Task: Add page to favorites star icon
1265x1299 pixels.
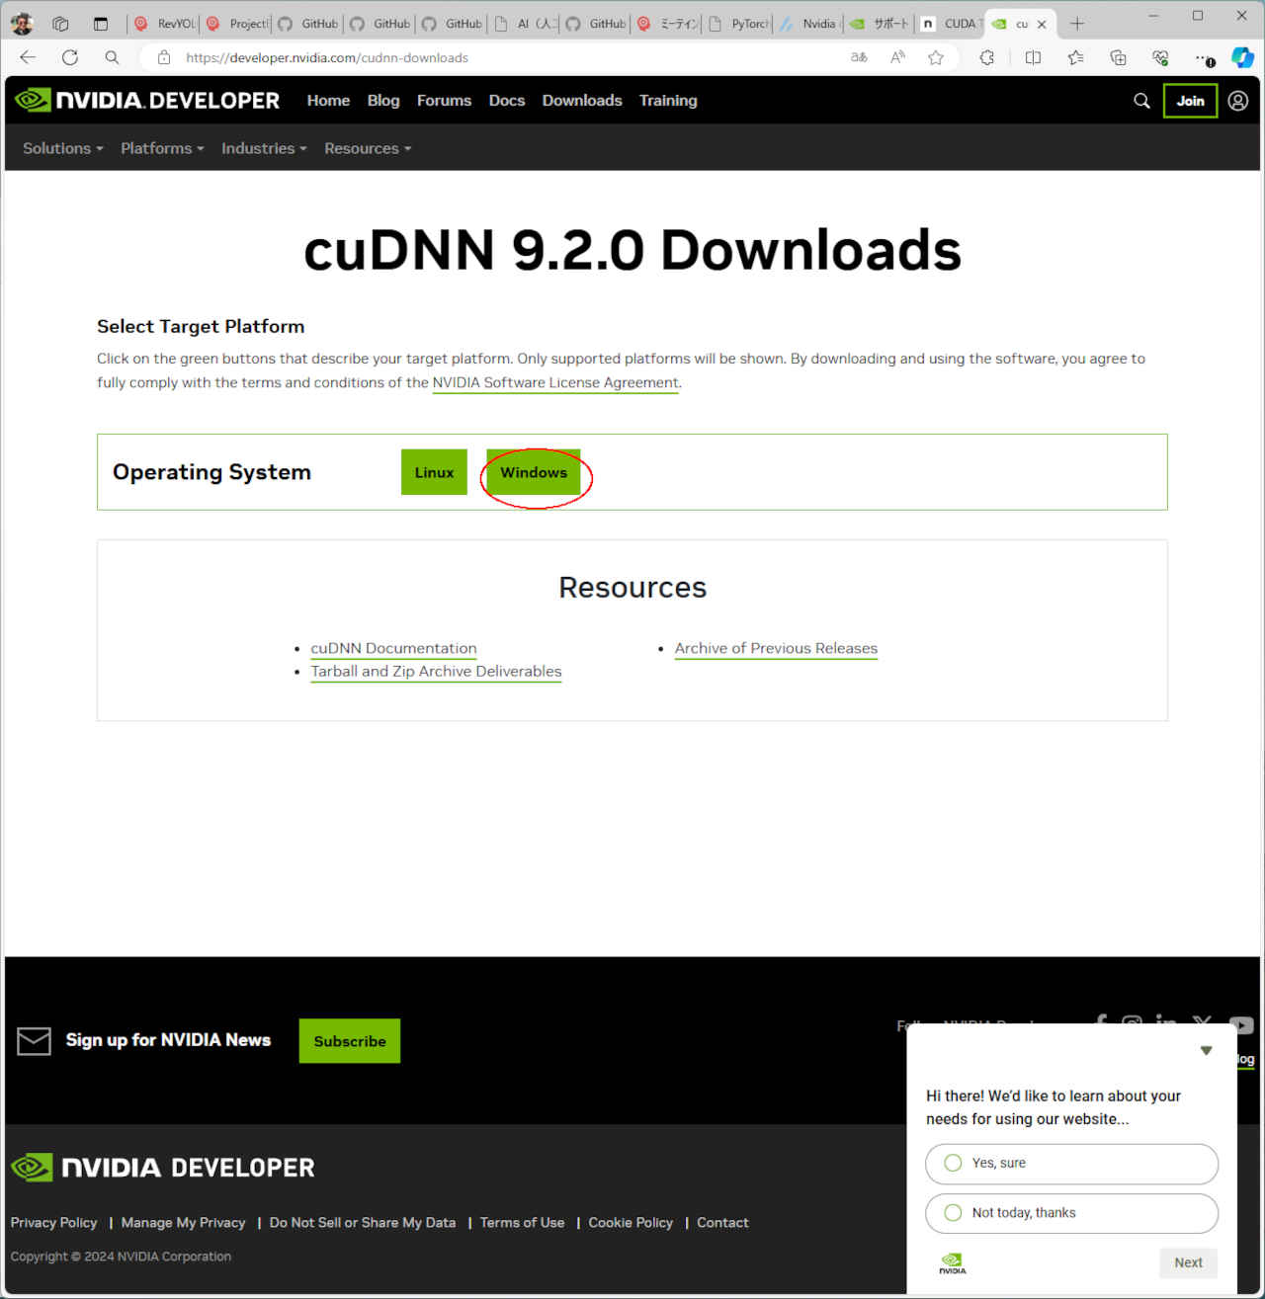Action: click(935, 57)
